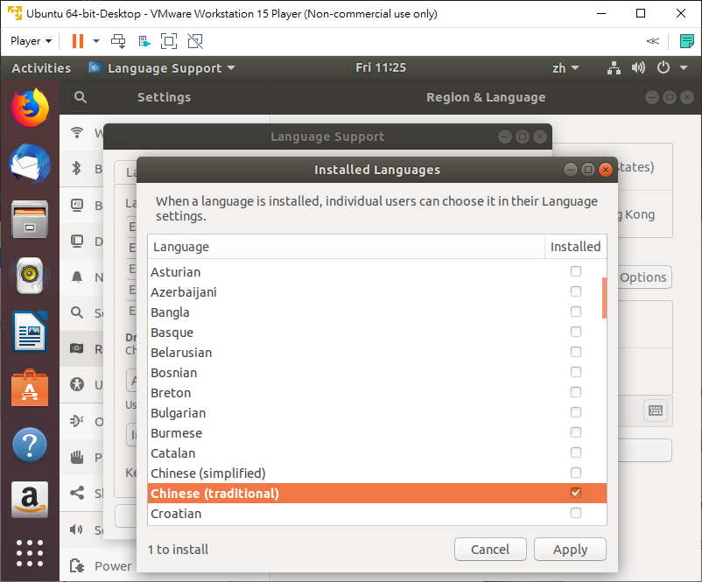Click the Options button in Region & Language
The image size is (702, 582).
pyautogui.click(x=643, y=277)
